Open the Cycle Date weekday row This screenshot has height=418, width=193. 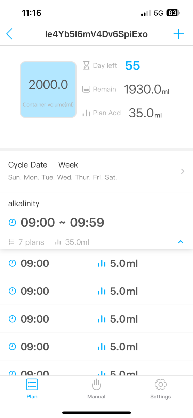point(96,171)
